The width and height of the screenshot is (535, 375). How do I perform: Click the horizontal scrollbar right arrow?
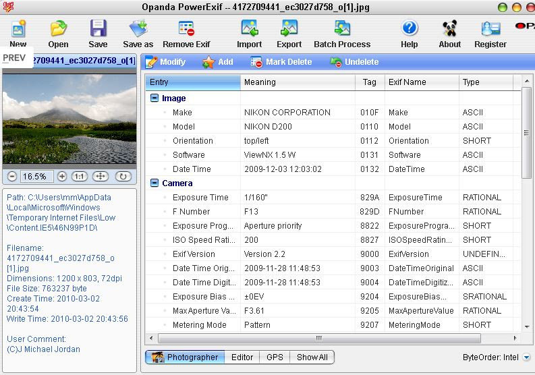[x=515, y=338]
